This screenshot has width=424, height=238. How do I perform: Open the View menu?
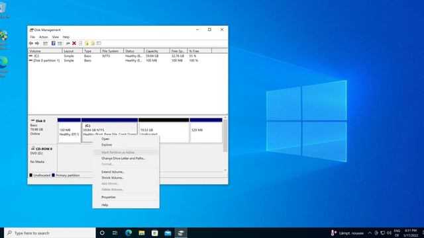click(x=56, y=37)
